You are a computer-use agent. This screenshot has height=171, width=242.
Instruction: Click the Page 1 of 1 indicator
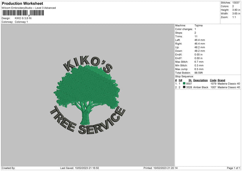(x=234, y=168)
